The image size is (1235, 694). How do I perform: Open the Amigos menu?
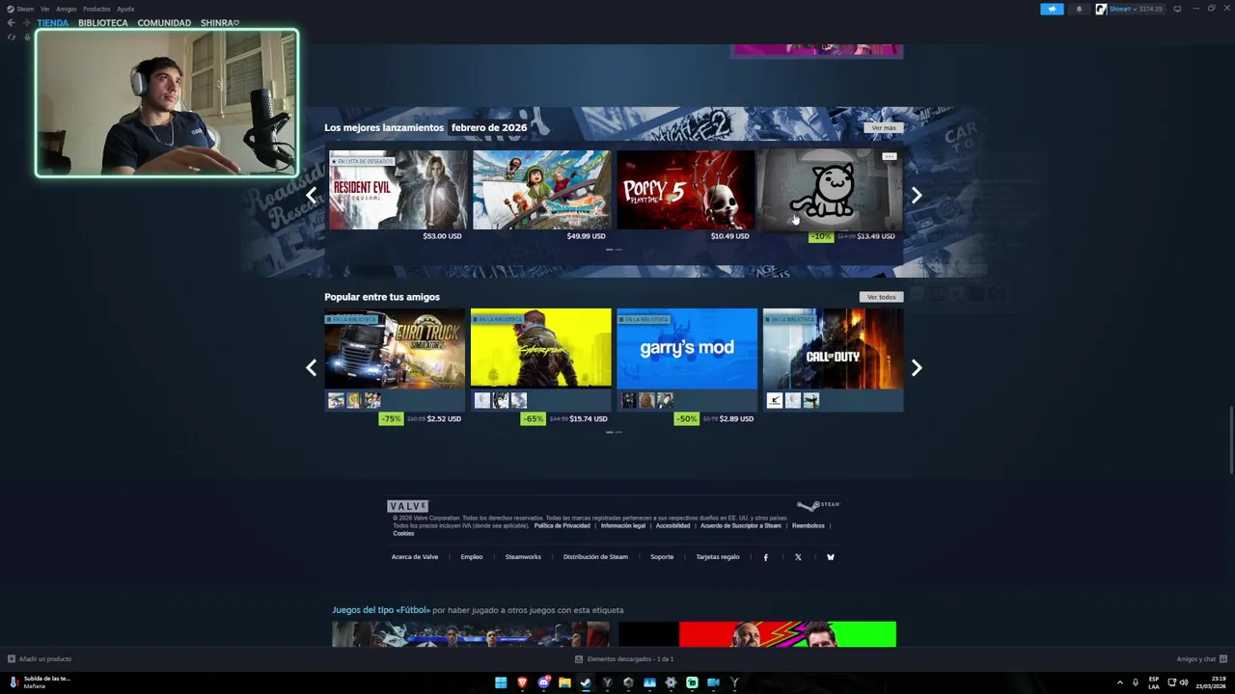[66, 9]
